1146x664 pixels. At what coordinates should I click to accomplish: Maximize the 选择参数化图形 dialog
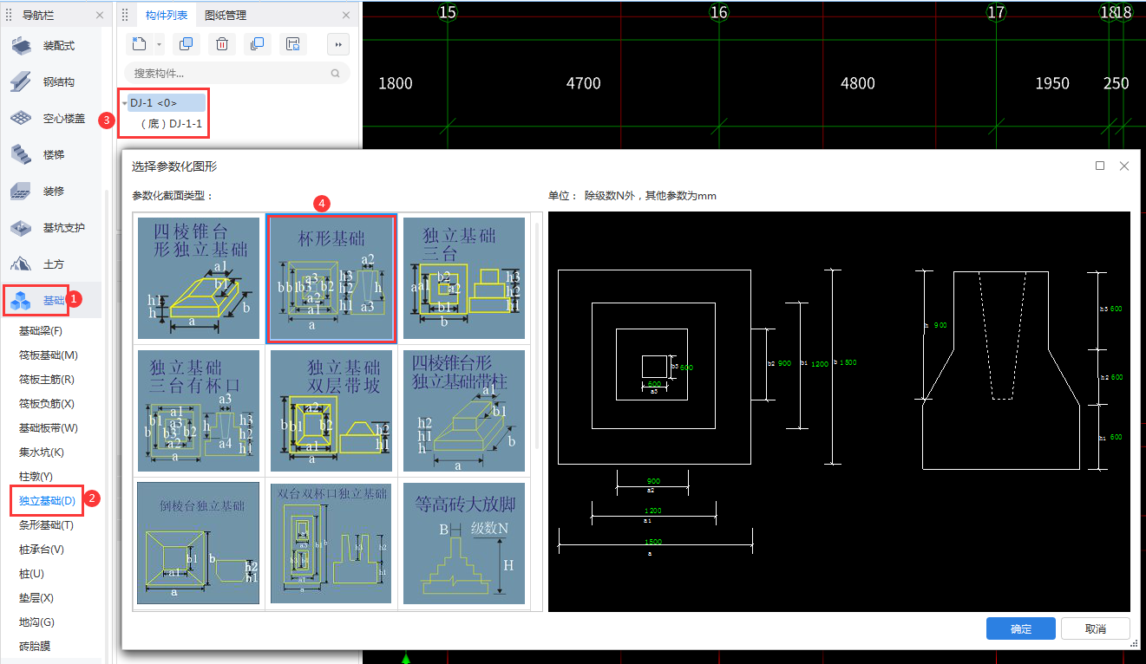(1100, 166)
